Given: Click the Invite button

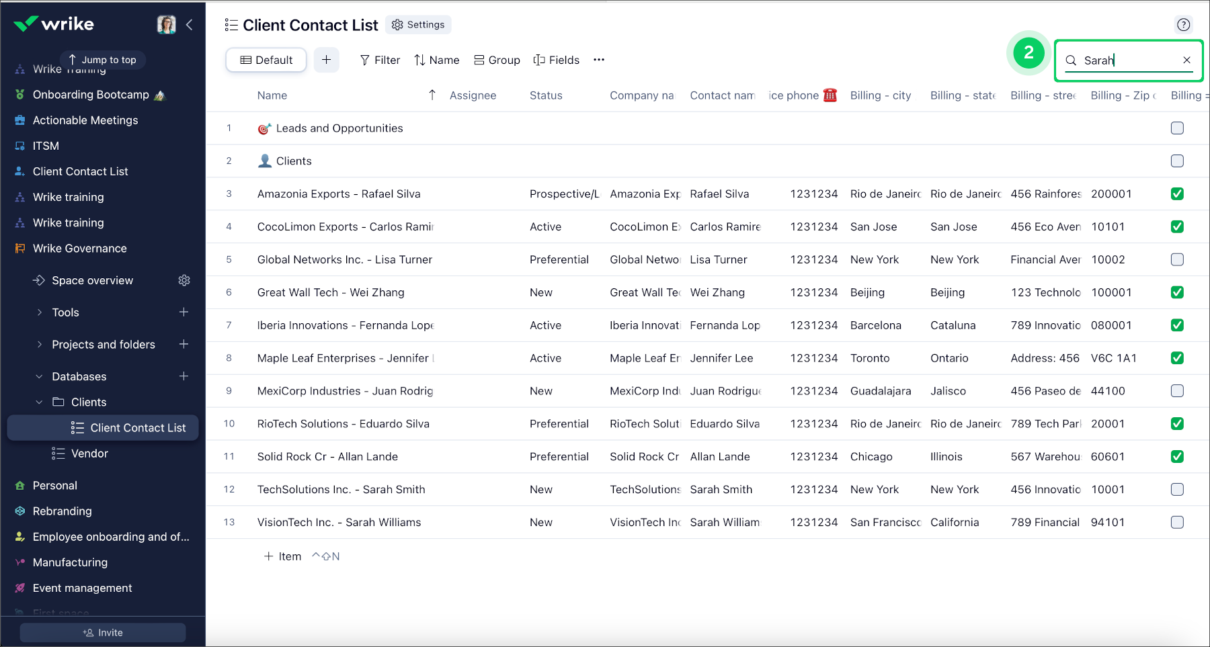Looking at the screenshot, I should (102, 632).
